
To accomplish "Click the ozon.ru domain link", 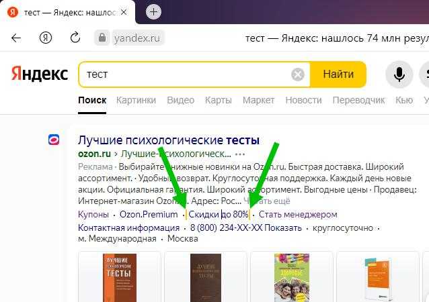I will (x=94, y=154).
